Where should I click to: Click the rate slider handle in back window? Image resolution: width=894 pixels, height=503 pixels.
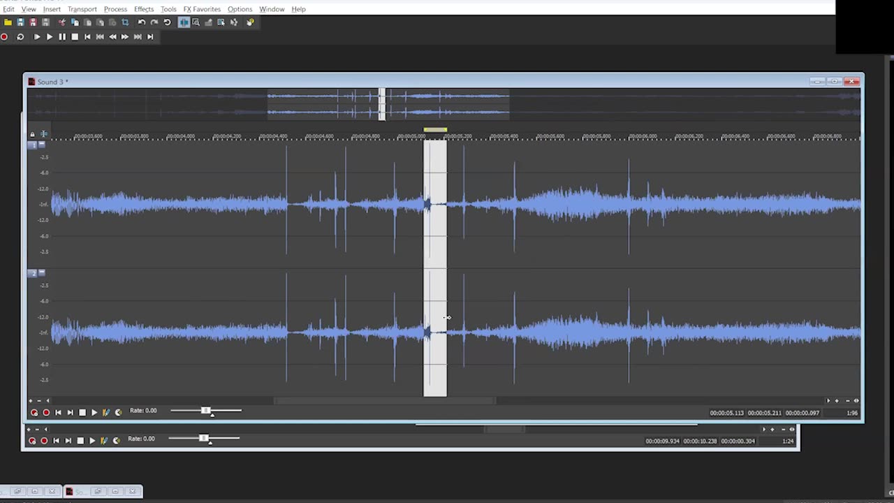coord(204,439)
